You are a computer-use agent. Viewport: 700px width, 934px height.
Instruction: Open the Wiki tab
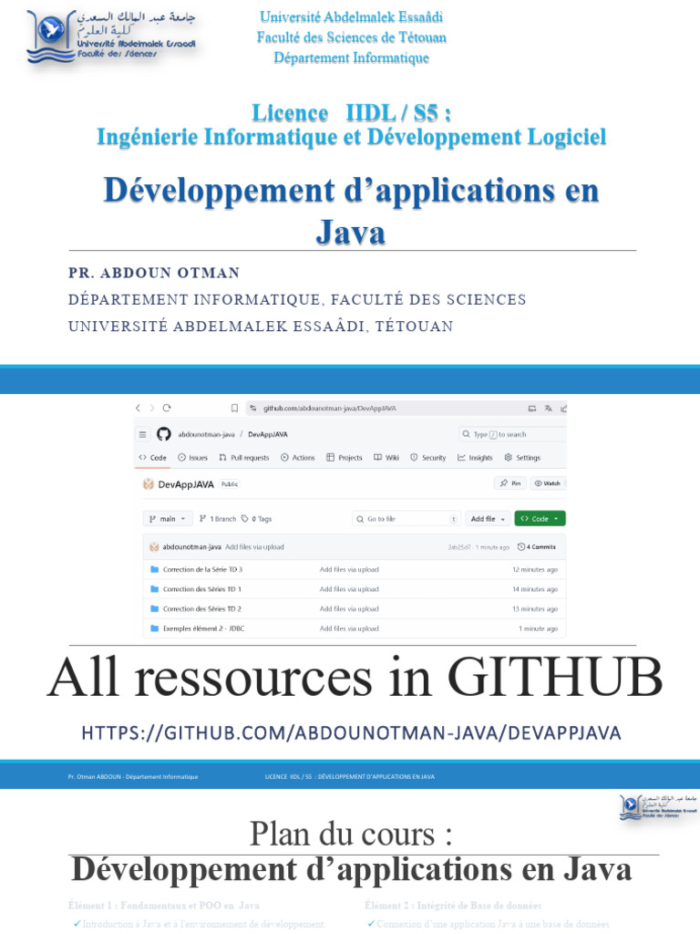coord(386,458)
